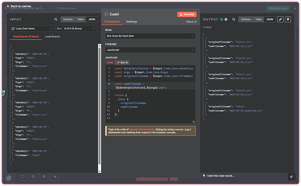Click the '5 items' output count

point(207,27)
